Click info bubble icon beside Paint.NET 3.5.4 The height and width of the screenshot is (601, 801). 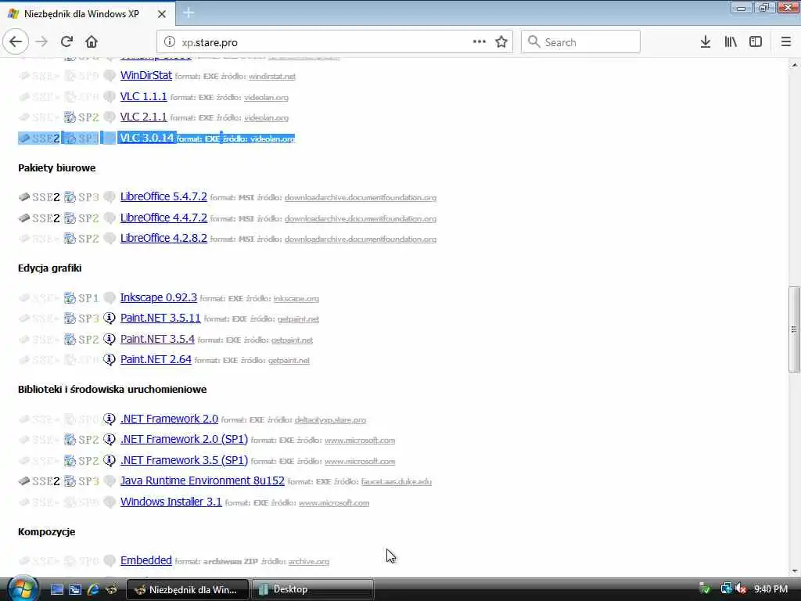109,339
